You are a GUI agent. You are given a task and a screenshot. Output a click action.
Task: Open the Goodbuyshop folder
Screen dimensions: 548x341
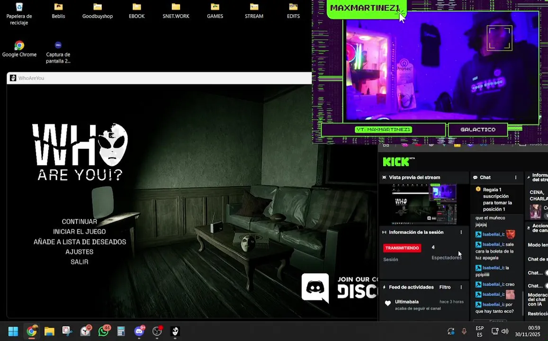98,11
